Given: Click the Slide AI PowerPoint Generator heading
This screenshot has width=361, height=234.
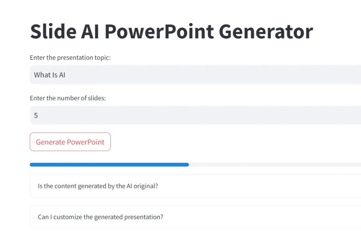Looking at the screenshot, I should coord(171,31).
